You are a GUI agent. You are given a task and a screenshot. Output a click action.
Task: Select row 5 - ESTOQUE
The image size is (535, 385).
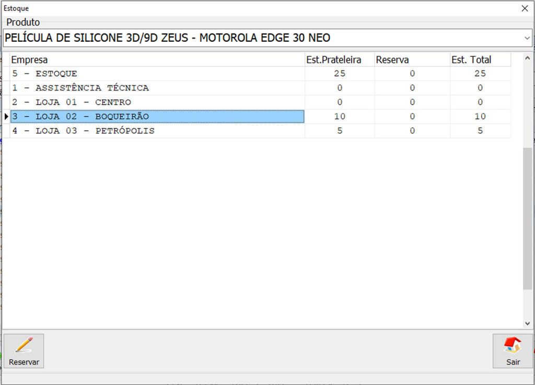point(157,74)
